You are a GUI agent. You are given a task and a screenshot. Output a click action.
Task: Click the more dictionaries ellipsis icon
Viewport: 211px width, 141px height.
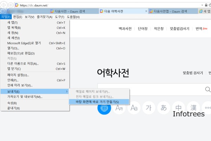click(x=207, y=108)
